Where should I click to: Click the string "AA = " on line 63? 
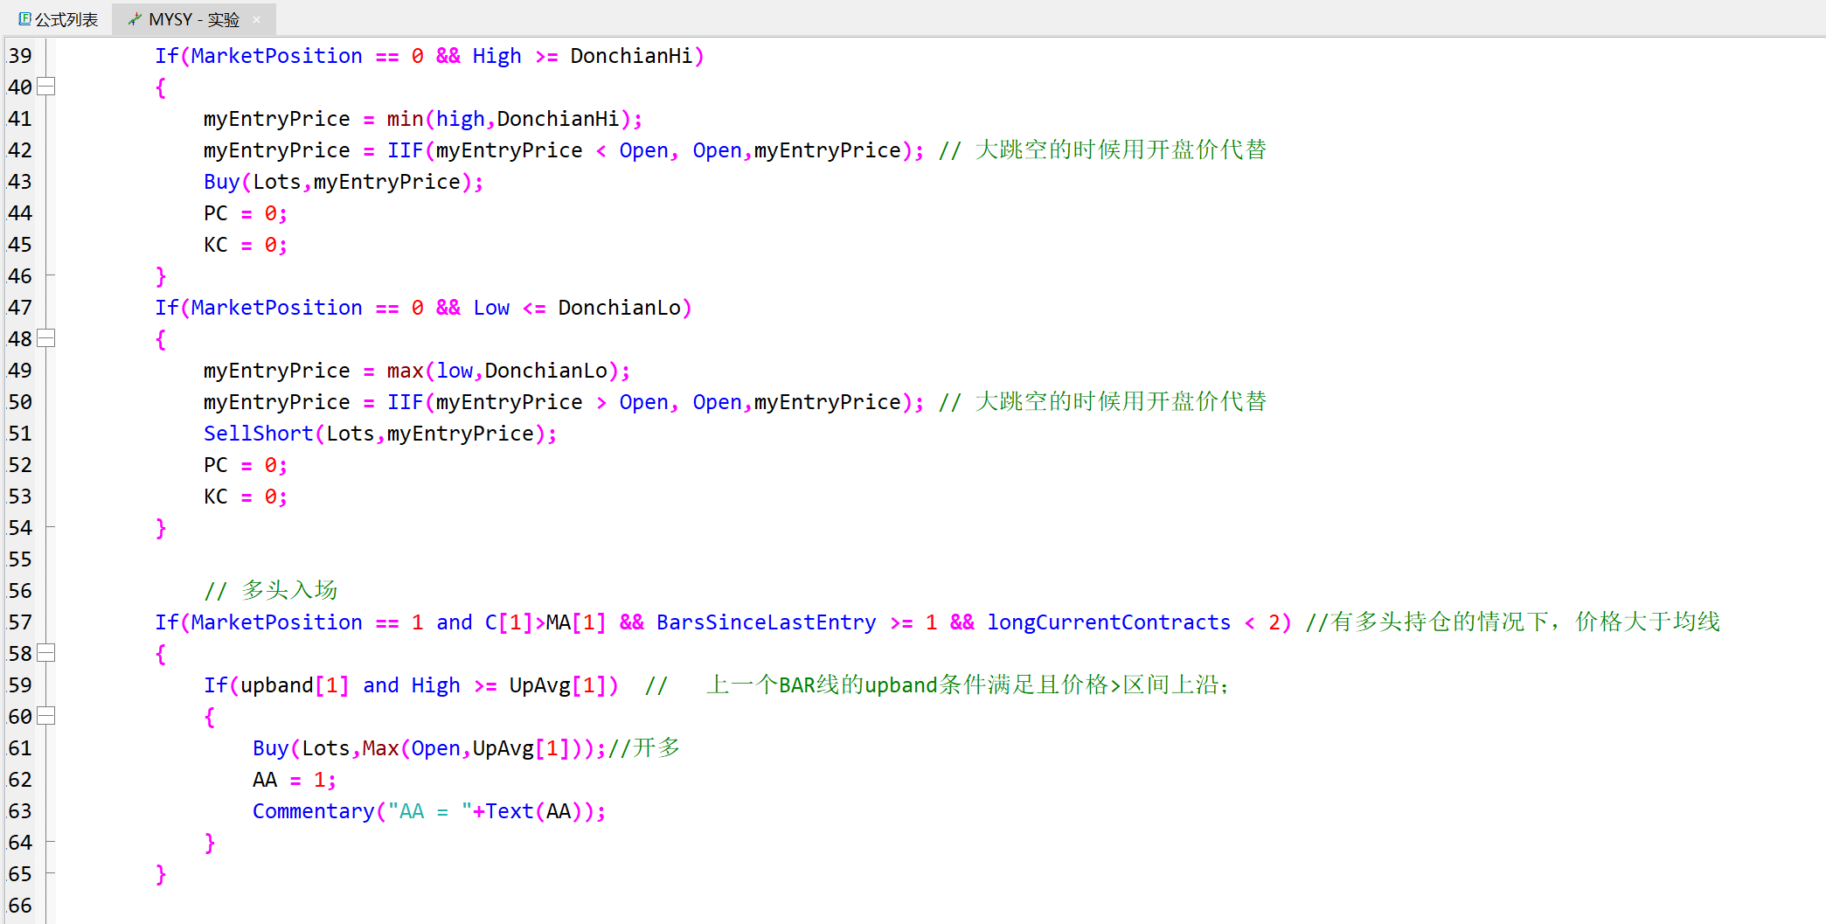click(429, 811)
